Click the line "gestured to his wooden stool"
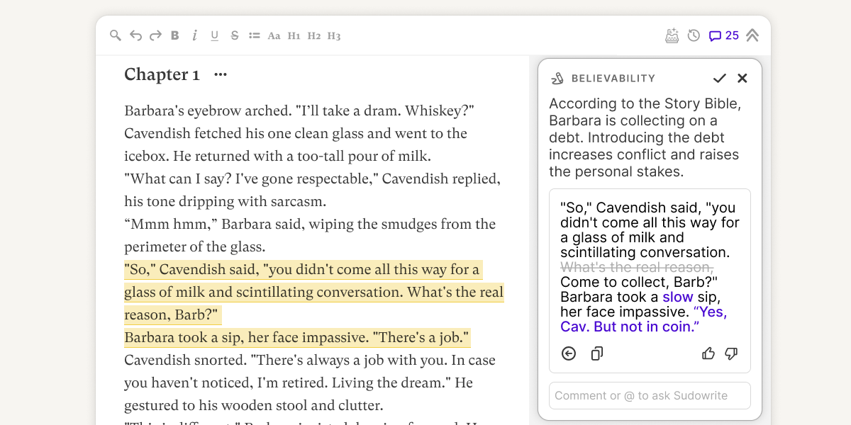Viewport: 851px width, 425px height. click(253, 406)
